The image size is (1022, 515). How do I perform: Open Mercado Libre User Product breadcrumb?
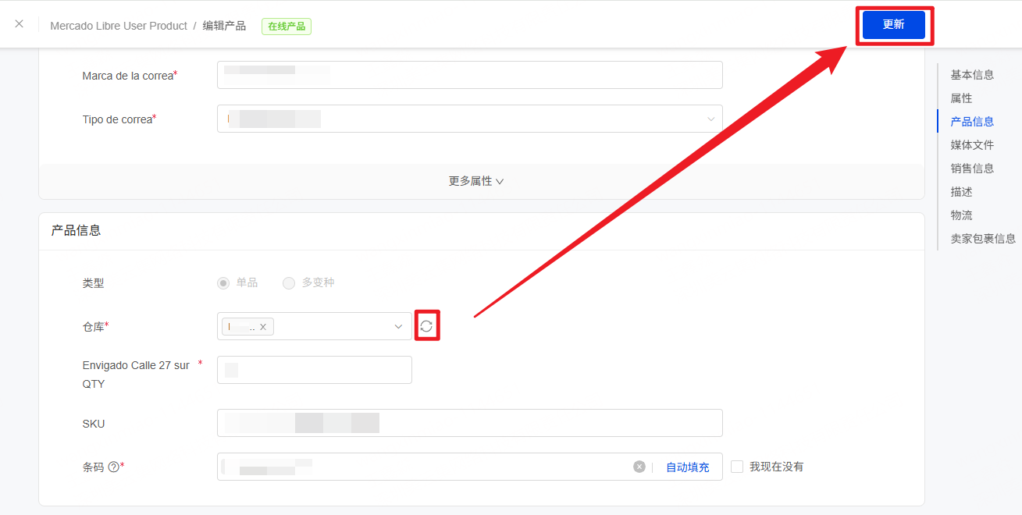119,26
